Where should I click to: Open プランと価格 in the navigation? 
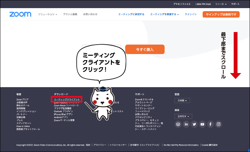(x=70, y=14)
